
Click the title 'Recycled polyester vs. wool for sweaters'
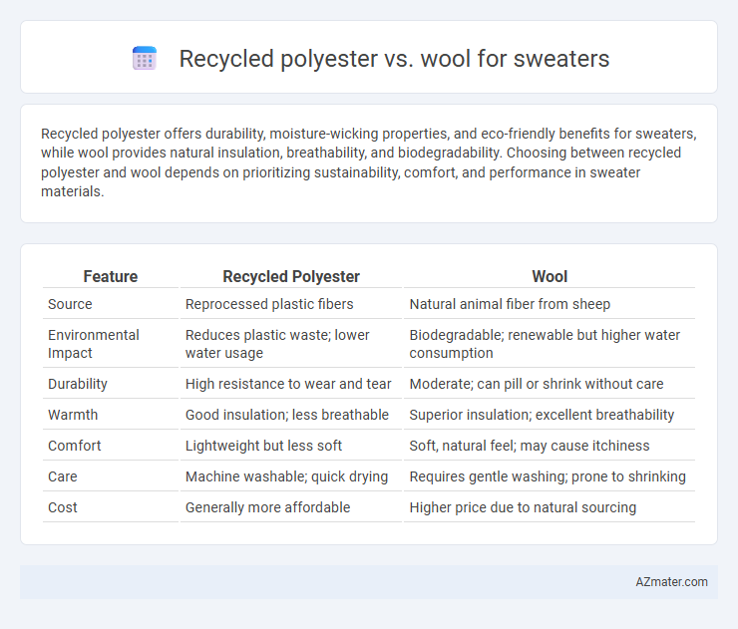coord(394,59)
